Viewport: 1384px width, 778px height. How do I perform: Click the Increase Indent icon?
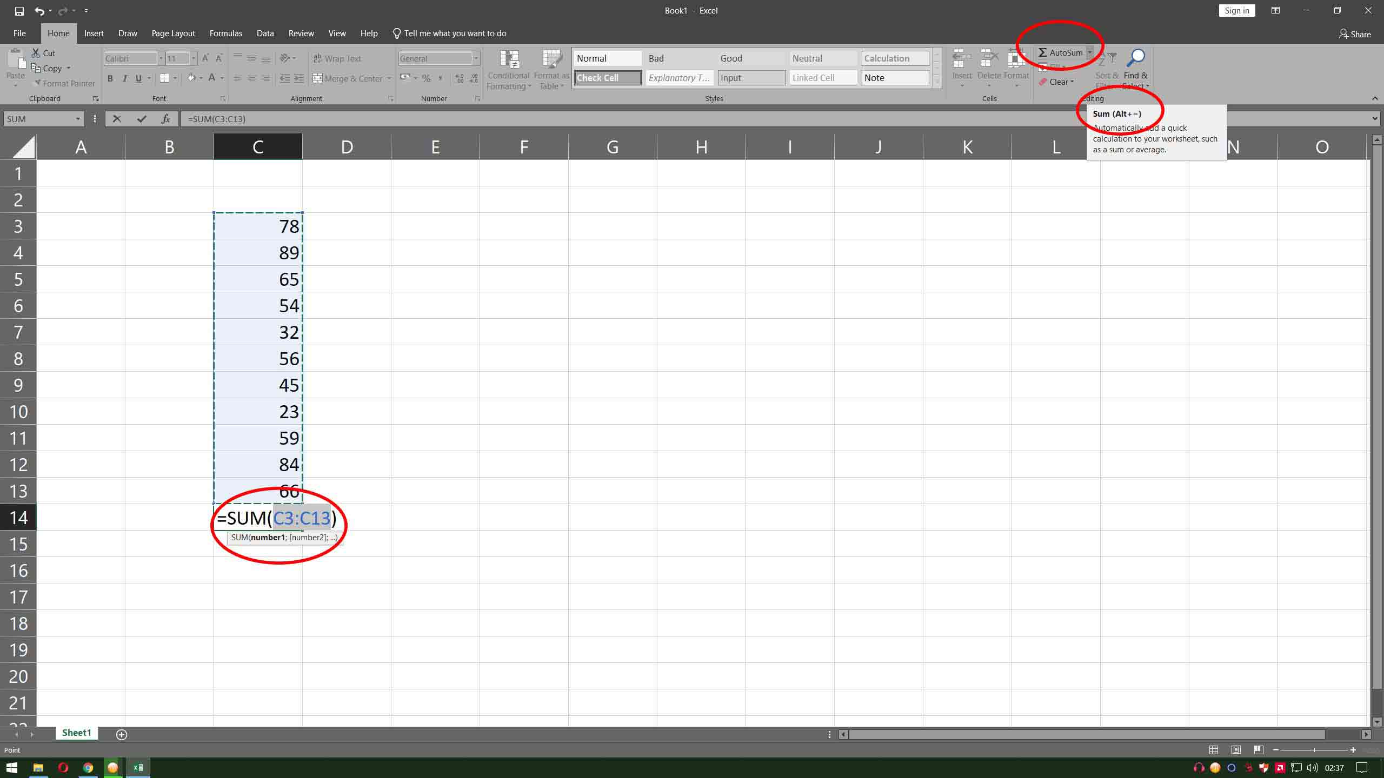click(x=298, y=78)
